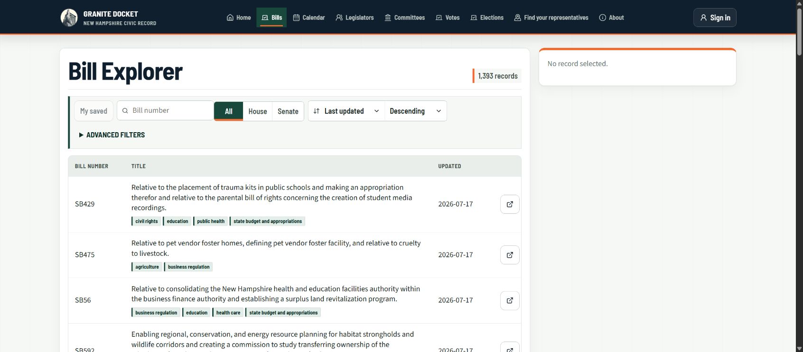Click the education tag on SB429

tap(177, 221)
